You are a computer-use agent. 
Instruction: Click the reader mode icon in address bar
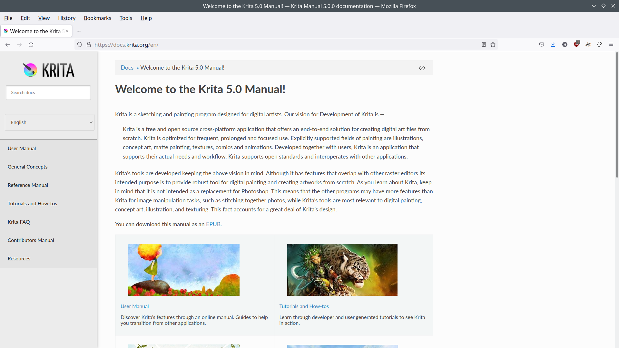pos(484,44)
